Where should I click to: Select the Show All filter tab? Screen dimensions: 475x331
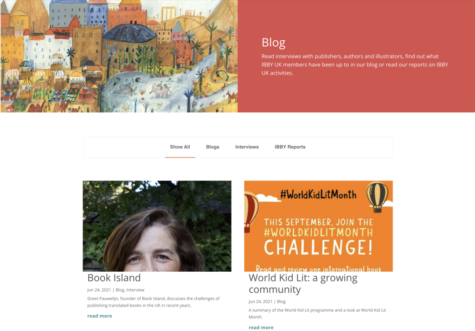click(x=180, y=147)
